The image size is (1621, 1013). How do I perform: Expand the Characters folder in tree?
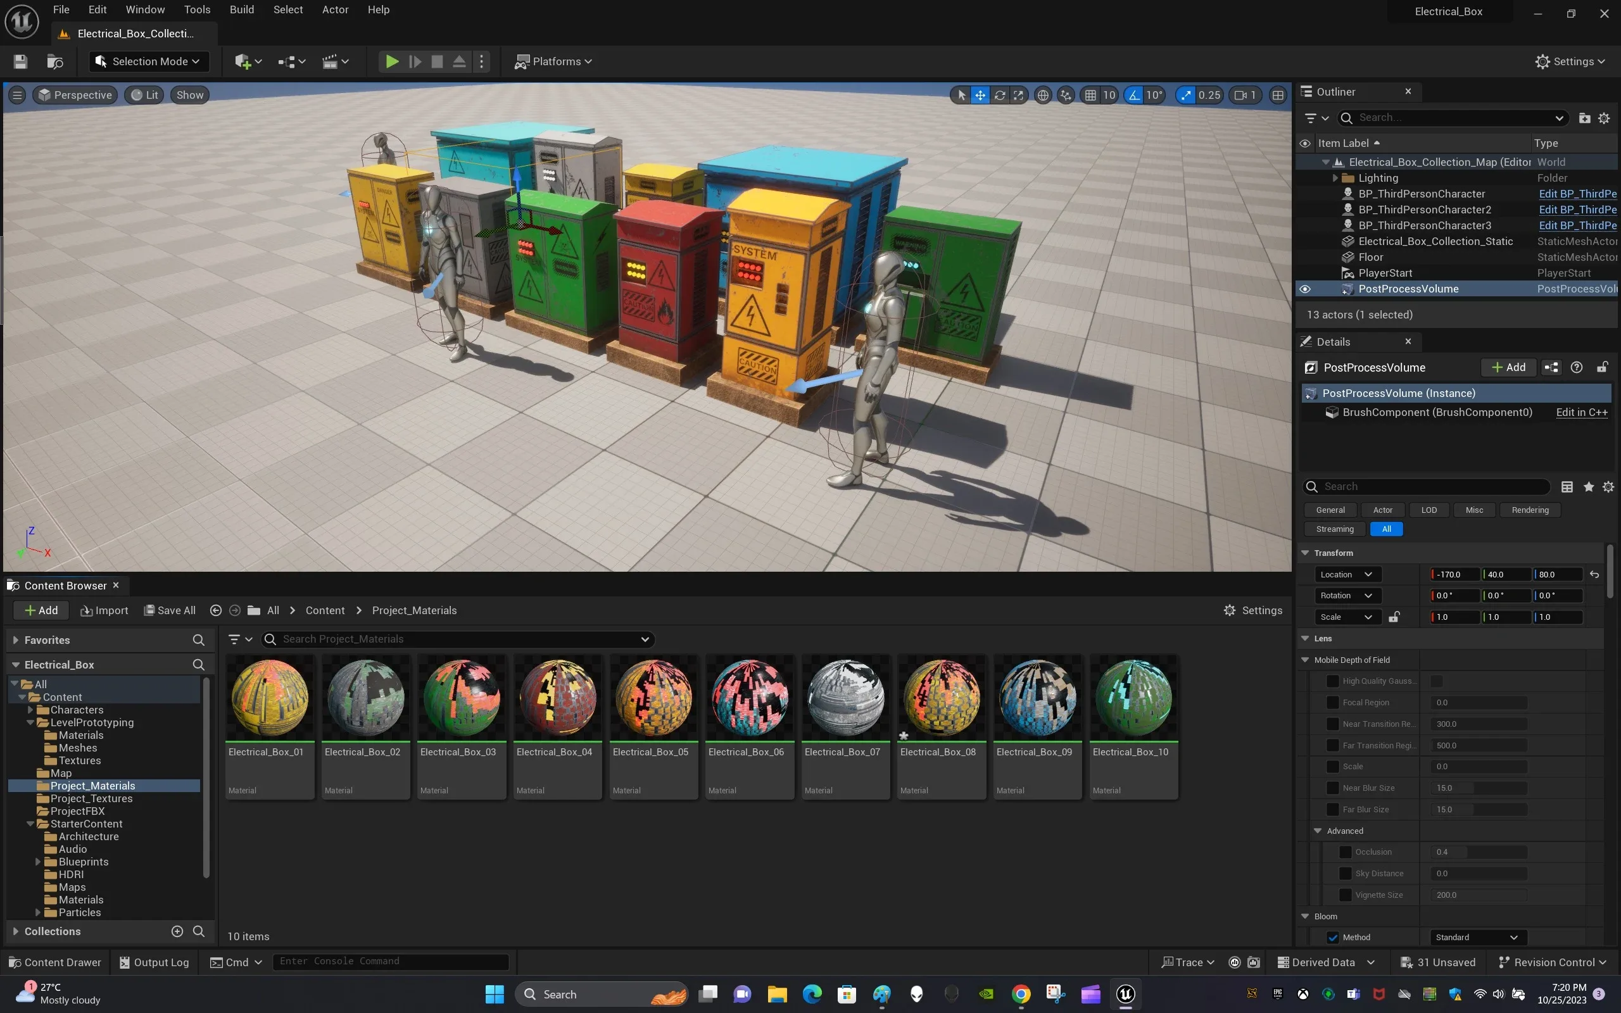tap(30, 710)
